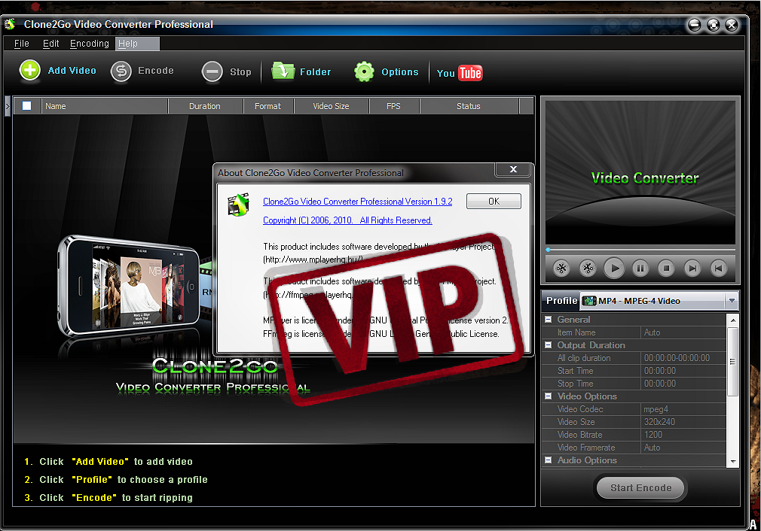Open the File menu
The height and width of the screenshot is (531, 761).
pyautogui.click(x=21, y=44)
